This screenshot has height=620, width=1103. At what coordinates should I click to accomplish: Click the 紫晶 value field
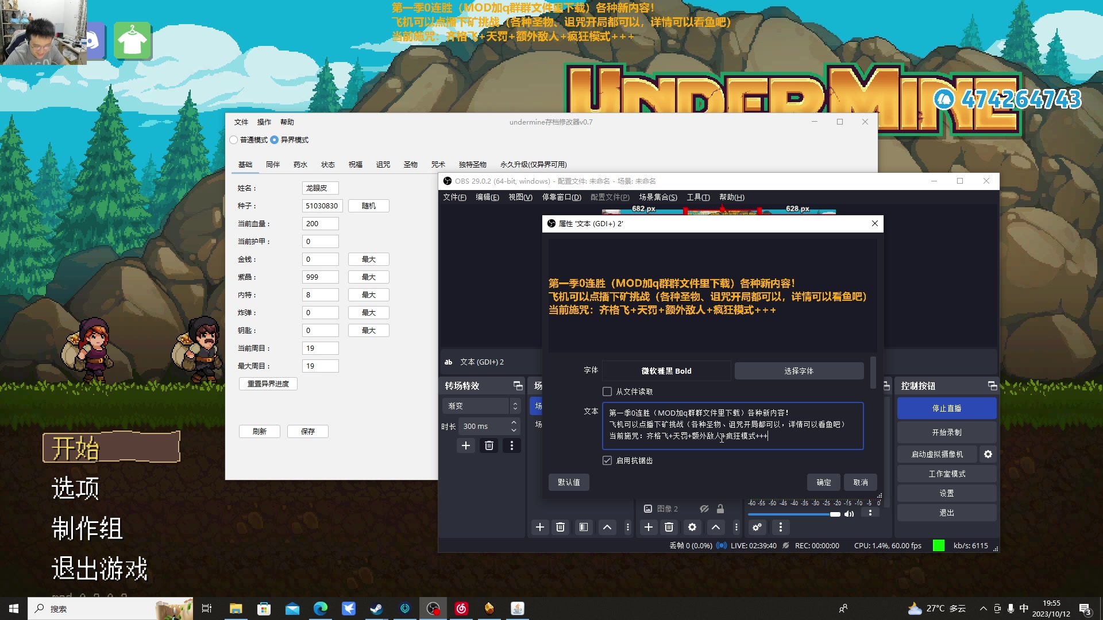pos(321,277)
